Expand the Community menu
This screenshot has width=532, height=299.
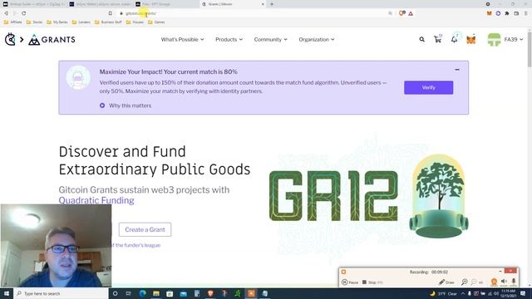pyautogui.click(x=270, y=40)
